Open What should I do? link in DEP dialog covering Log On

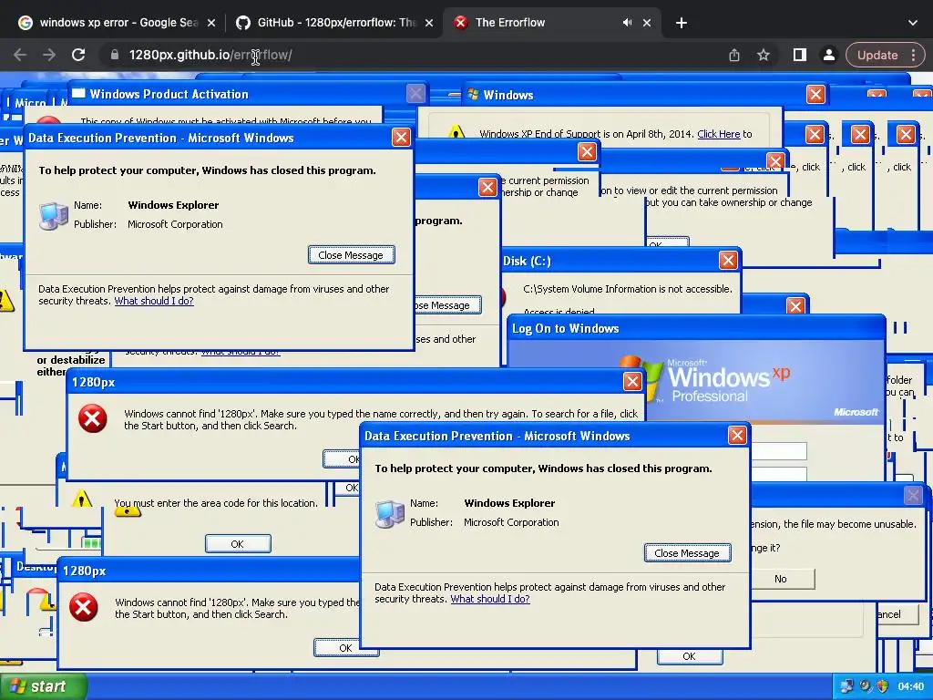(x=490, y=599)
